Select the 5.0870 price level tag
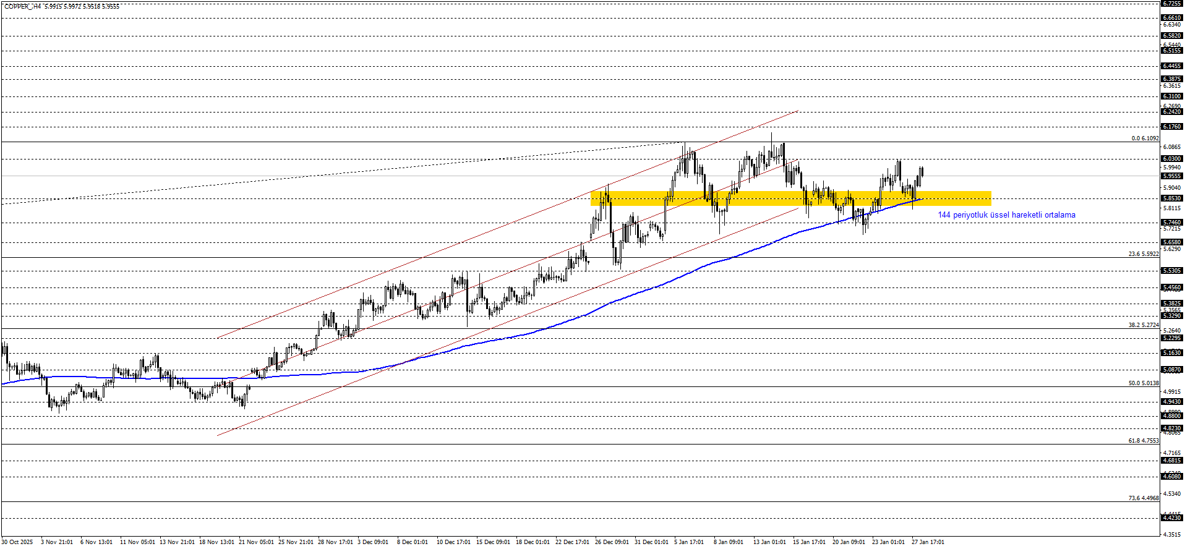The image size is (1185, 549). 1171,370
